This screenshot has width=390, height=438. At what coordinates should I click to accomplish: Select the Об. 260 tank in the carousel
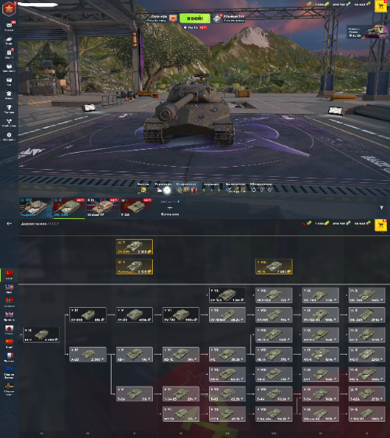pyautogui.click(x=69, y=207)
